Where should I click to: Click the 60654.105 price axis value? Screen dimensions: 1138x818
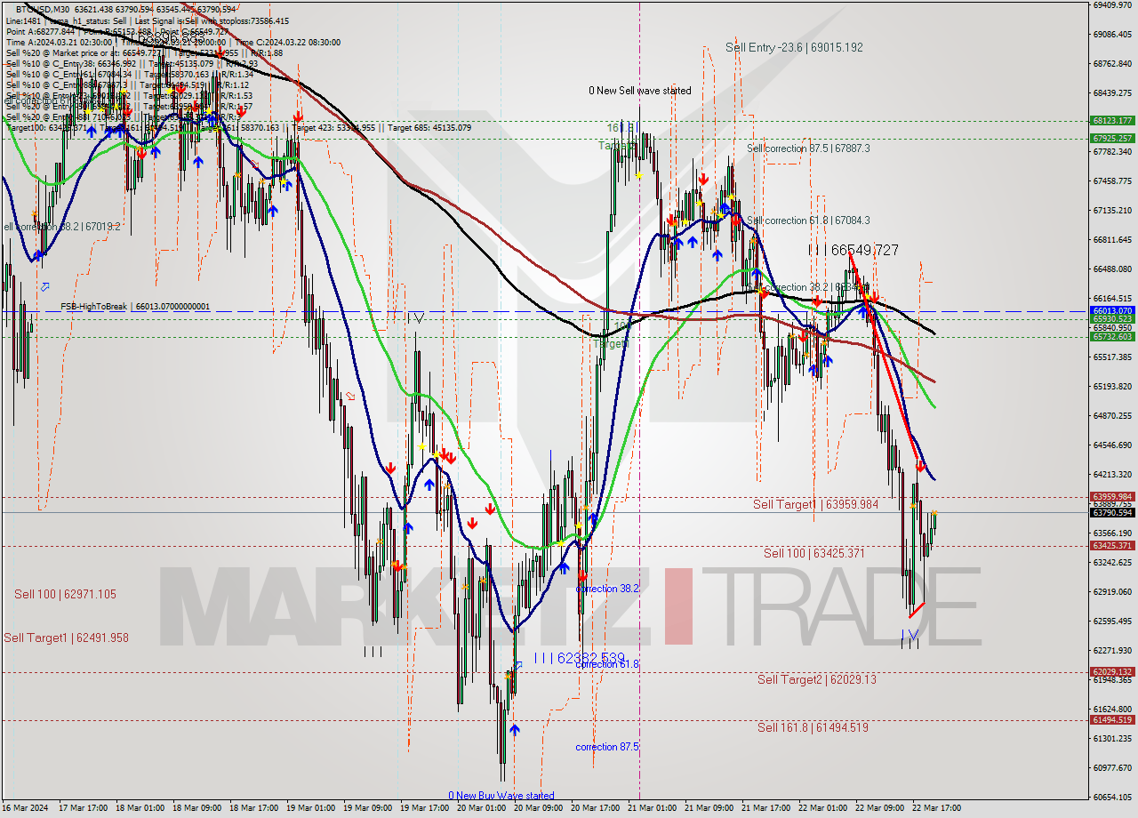[x=1111, y=797]
